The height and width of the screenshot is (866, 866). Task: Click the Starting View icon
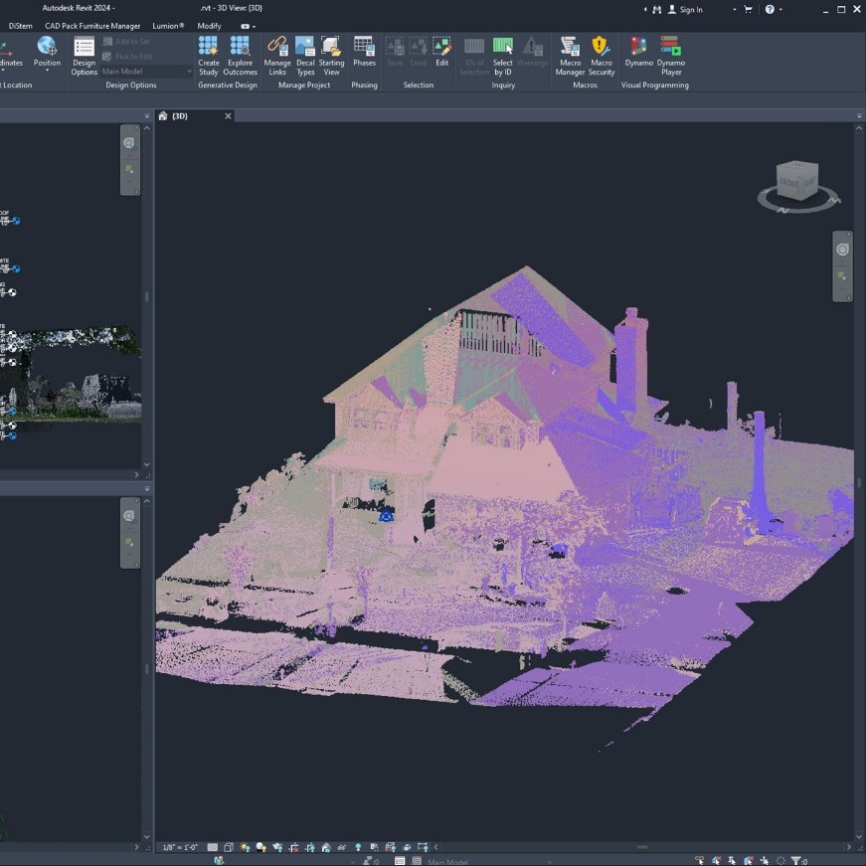point(331,56)
